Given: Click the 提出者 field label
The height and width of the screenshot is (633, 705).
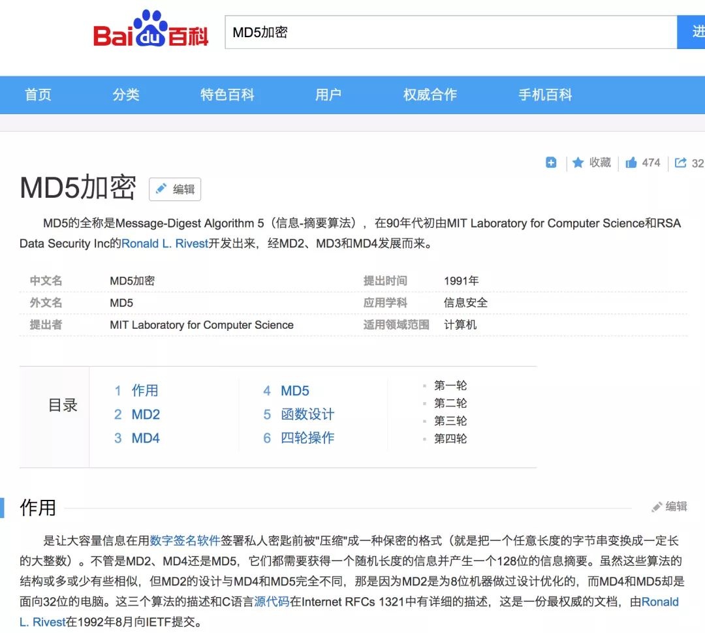Looking at the screenshot, I should click(x=46, y=325).
